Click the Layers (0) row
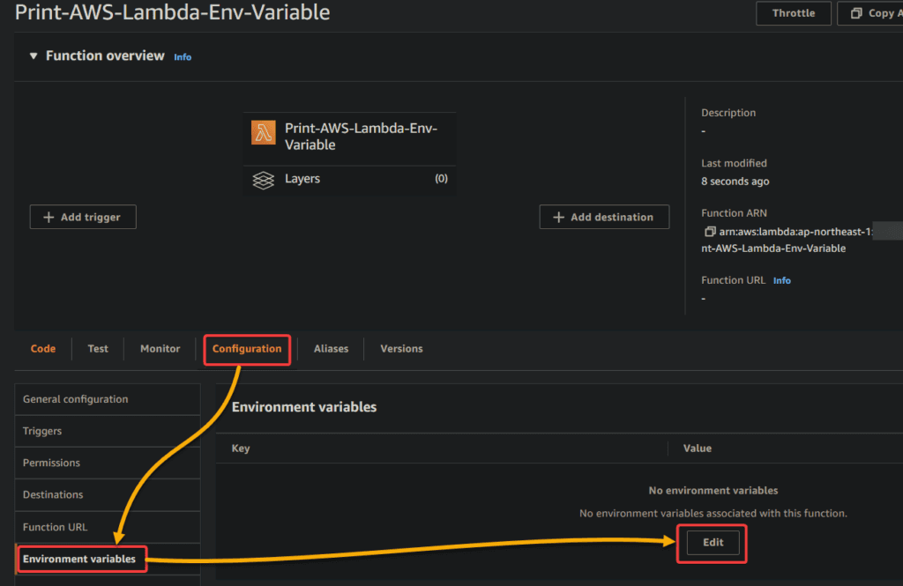 click(349, 180)
